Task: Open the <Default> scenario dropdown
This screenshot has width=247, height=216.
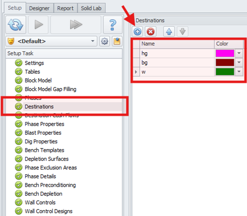Action: point(92,41)
